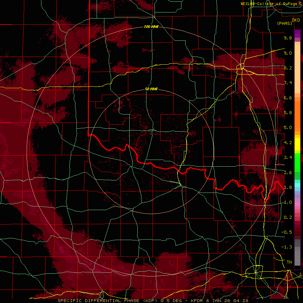Click the 8.2 scale value label
This screenshot has width=303, height=303.
(288, 68)
